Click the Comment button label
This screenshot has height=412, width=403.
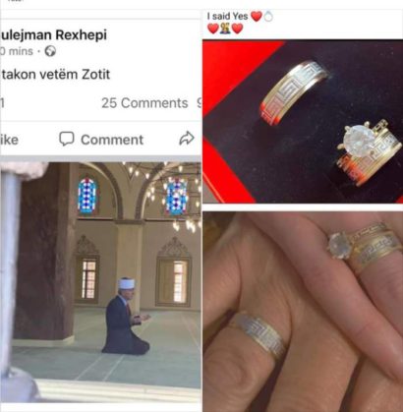pyautogui.click(x=112, y=140)
